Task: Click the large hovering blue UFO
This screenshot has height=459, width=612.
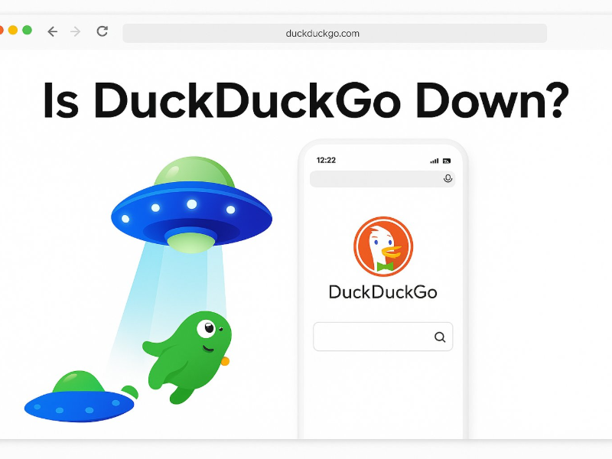Action: 192,204
